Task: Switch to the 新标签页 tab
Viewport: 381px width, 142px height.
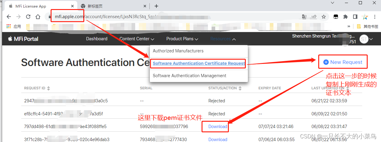Action: pos(114,6)
